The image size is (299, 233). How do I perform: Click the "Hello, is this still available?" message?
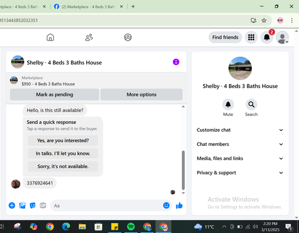pos(55,110)
